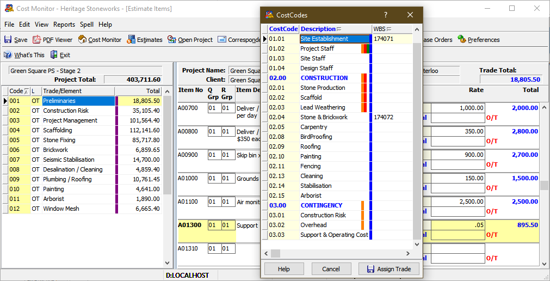The width and height of the screenshot is (550, 281).
Task: Open the Spell menu
Action: click(x=86, y=25)
